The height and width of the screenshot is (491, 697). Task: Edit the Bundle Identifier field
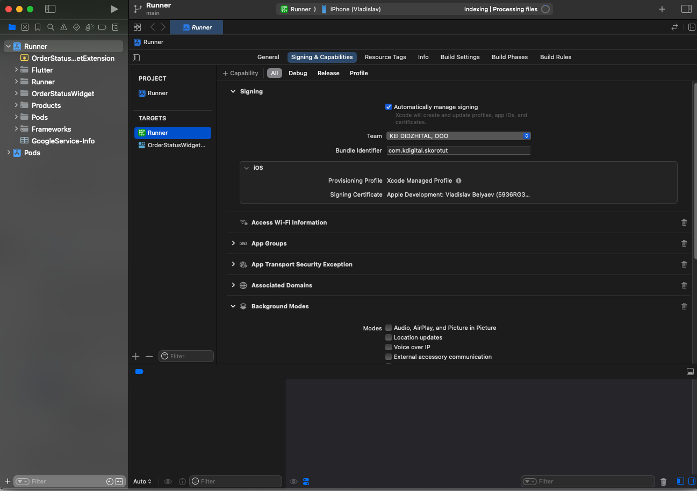coord(458,151)
